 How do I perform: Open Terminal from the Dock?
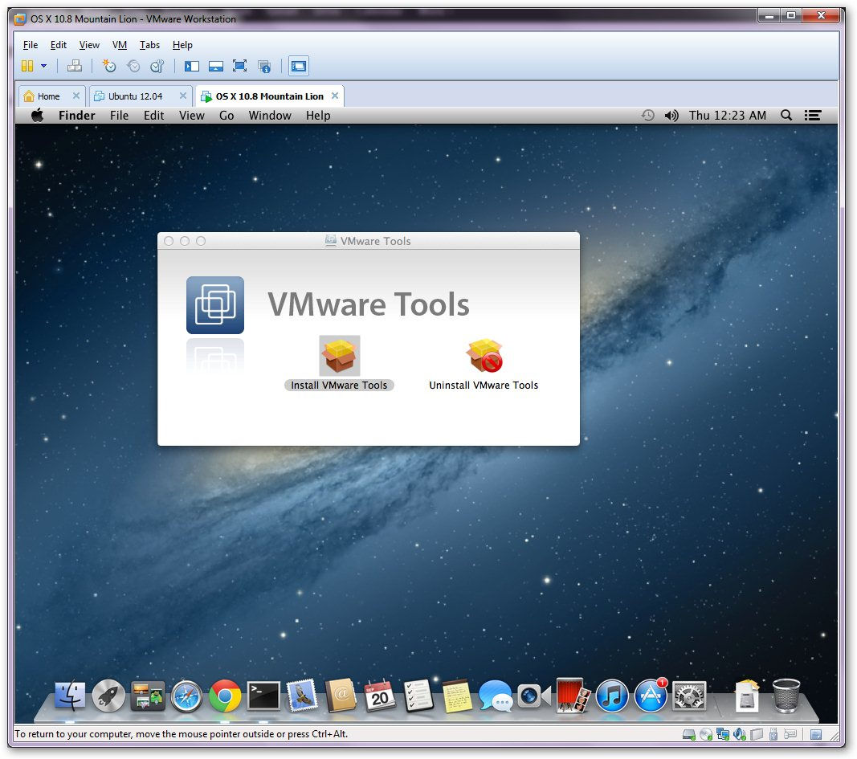263,696
